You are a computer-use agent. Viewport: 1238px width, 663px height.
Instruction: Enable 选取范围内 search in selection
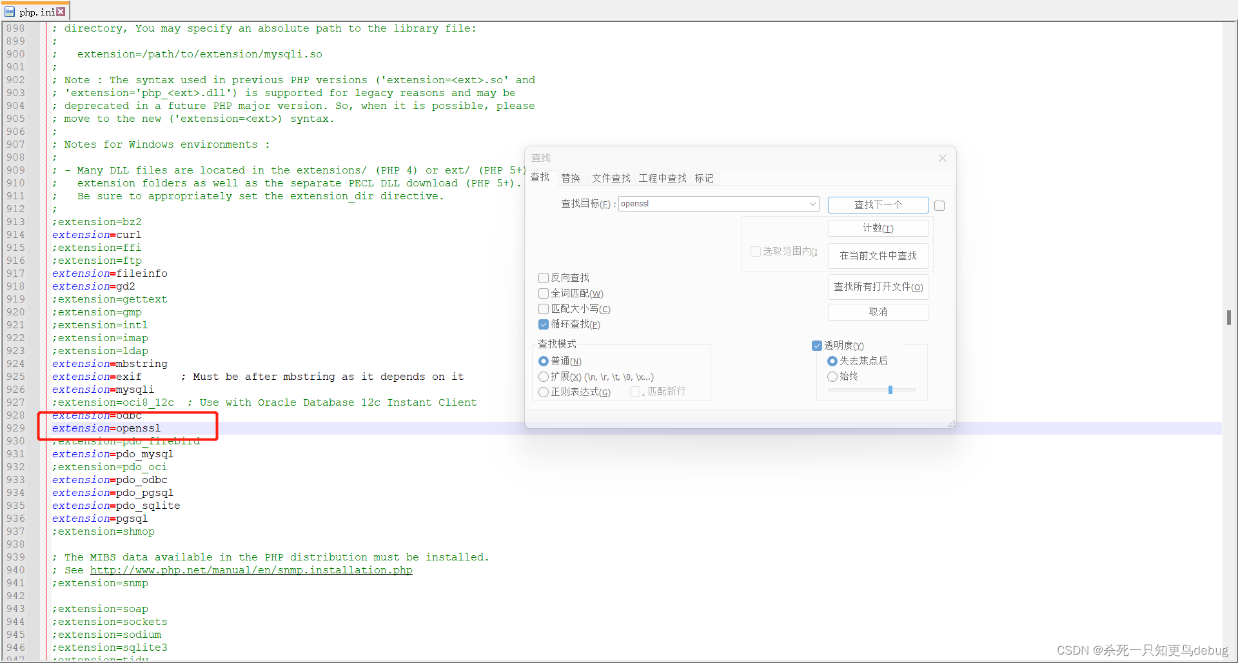point(755,251)
